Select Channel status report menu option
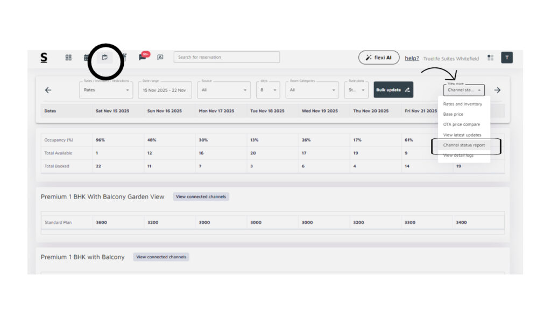The height and width of the screenshot is (310, 551). [x=464, y=145]
